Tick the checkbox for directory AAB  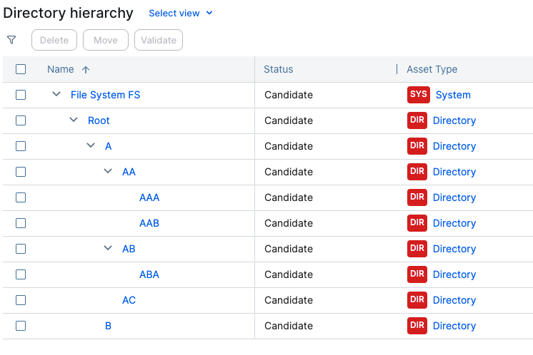pyautogui.click(x=21, y=223)
